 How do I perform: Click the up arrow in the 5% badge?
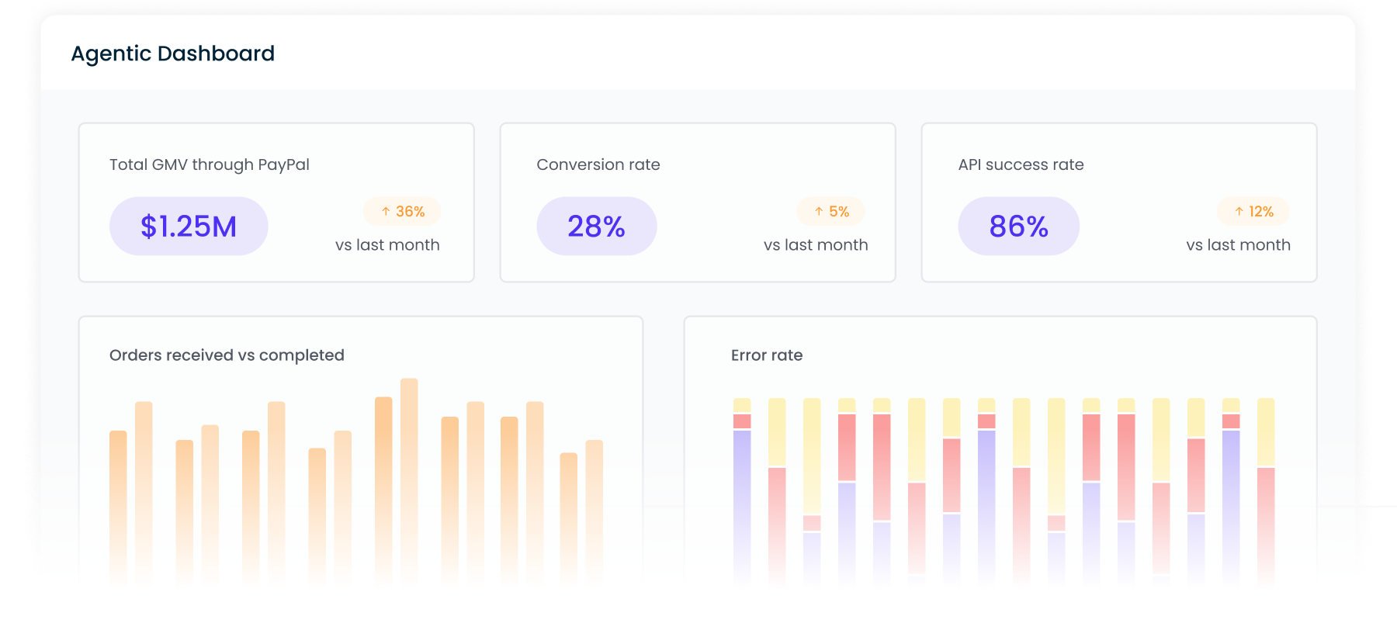pos(819,211)
